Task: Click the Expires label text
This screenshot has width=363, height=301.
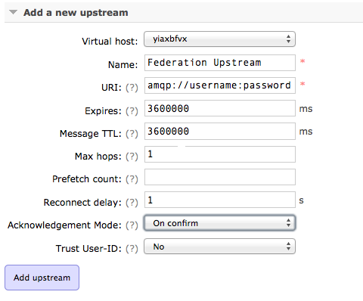Action: [103, 111]
